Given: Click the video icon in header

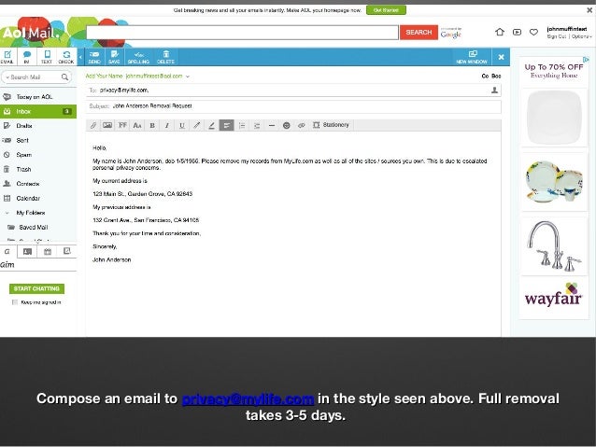Looking at the screenshot, I should click(x=517, y=33).
